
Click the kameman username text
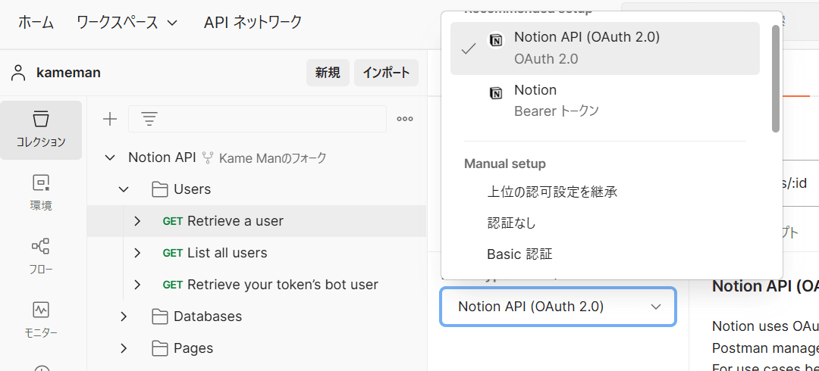click(x=68, y=73)
